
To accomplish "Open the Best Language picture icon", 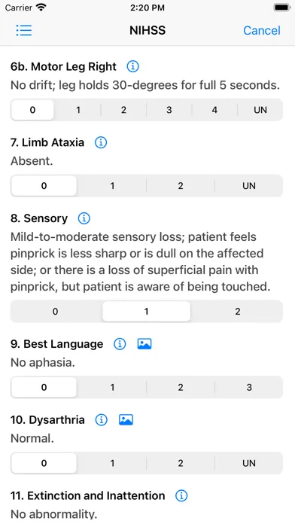I will click(144, 344).
